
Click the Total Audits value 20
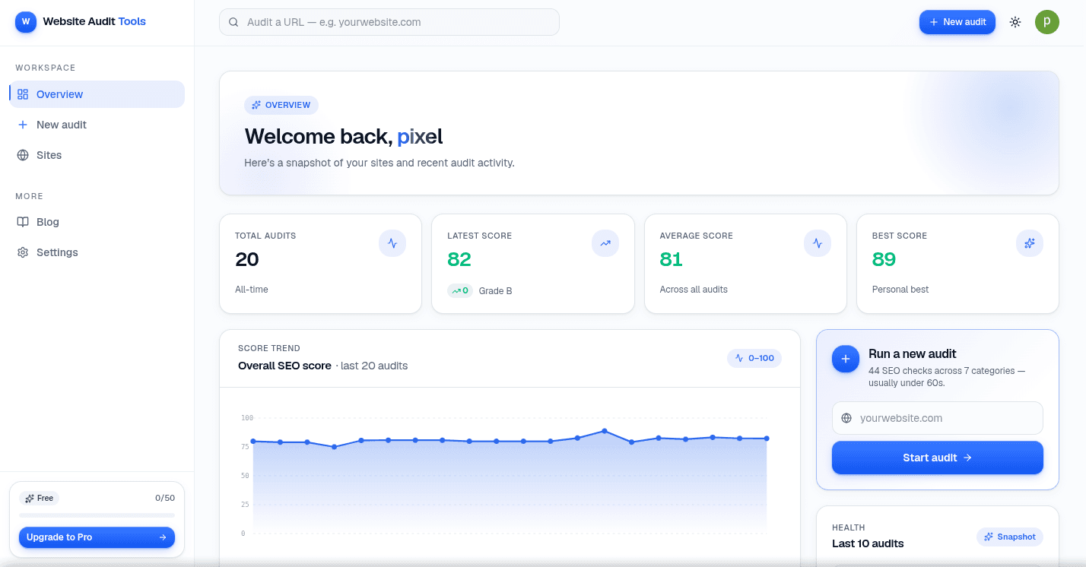(x=247, y=259)
